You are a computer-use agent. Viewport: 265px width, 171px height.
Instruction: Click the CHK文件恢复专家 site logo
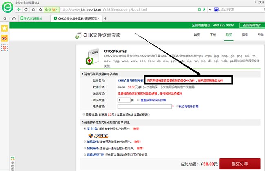tap(98, 35)
